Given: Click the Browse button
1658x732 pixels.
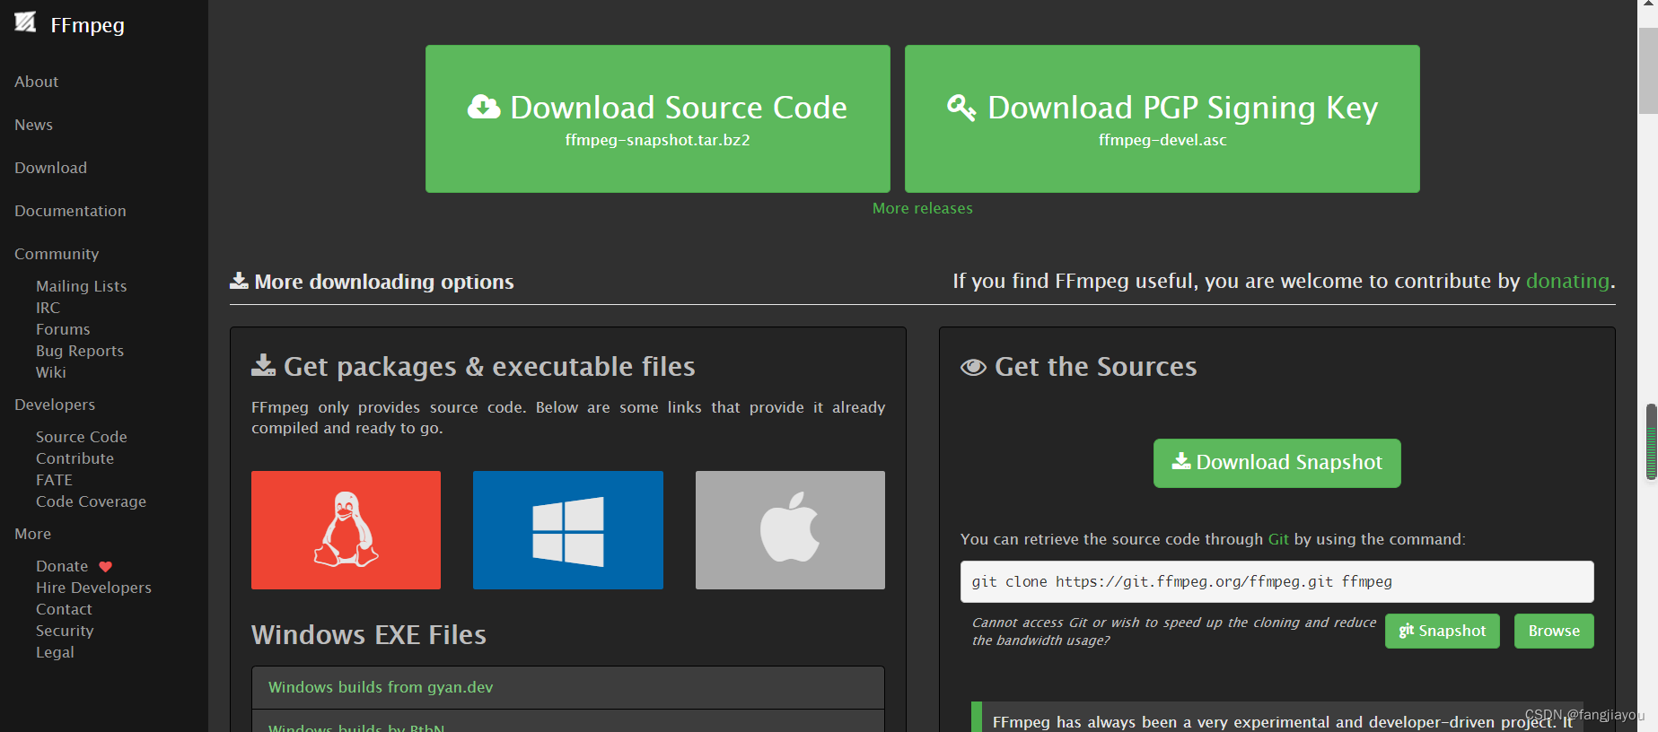Looking at the screenshot, I should (x=1554, y=631).
